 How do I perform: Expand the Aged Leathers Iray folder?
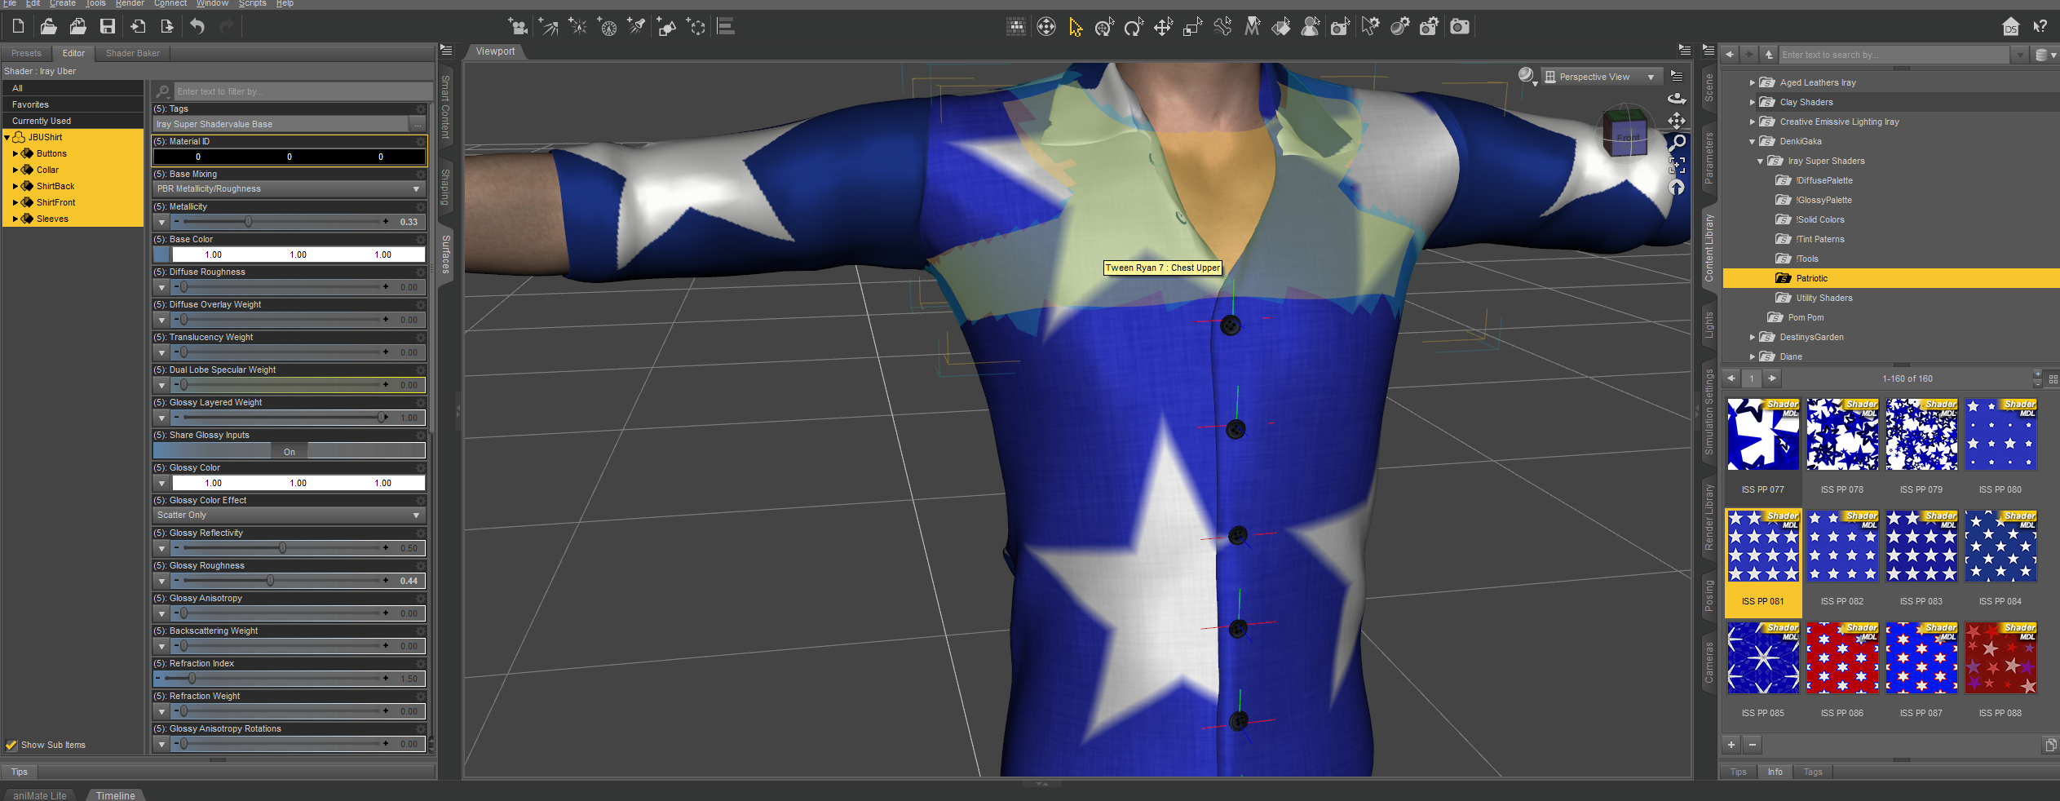tap(1753, 82)
